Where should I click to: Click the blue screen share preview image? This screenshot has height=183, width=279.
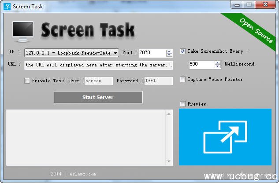tap(225, 137)
